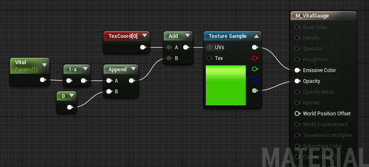The image size is (369, 167).
Task: Expand the Append node preview arrow
Action: pos(134,69)
